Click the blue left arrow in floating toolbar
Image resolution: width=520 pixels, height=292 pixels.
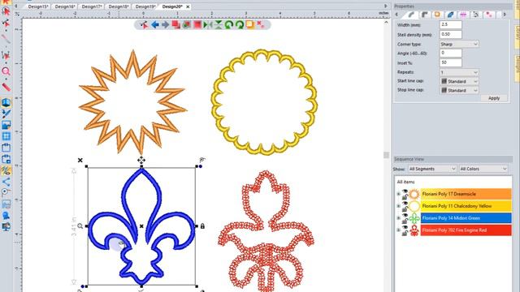[155, 25]
